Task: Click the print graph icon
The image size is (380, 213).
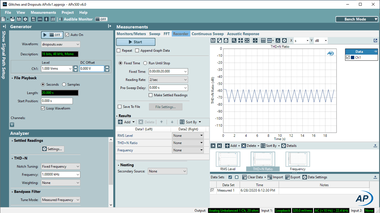Action: (x=226, y=41)
